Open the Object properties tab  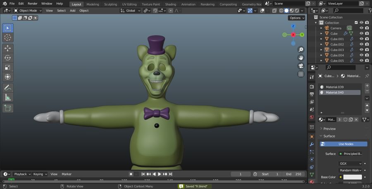pos(312,137)
